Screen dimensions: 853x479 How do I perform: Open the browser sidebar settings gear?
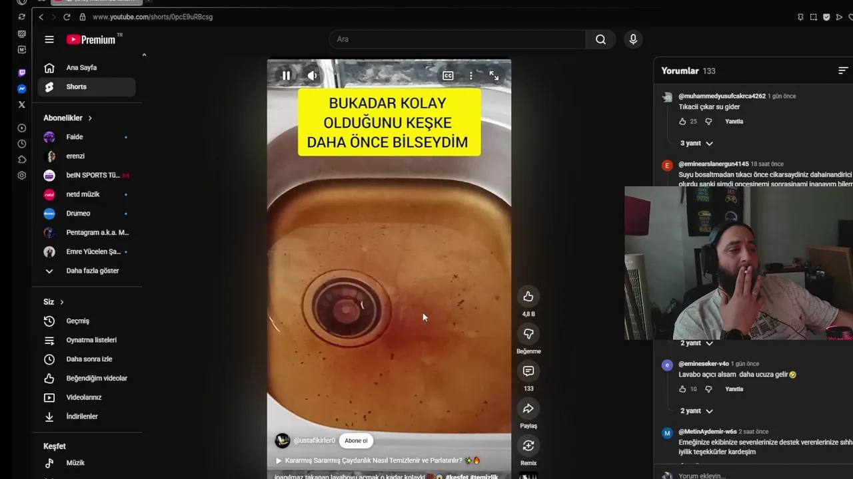pos(21,176)
